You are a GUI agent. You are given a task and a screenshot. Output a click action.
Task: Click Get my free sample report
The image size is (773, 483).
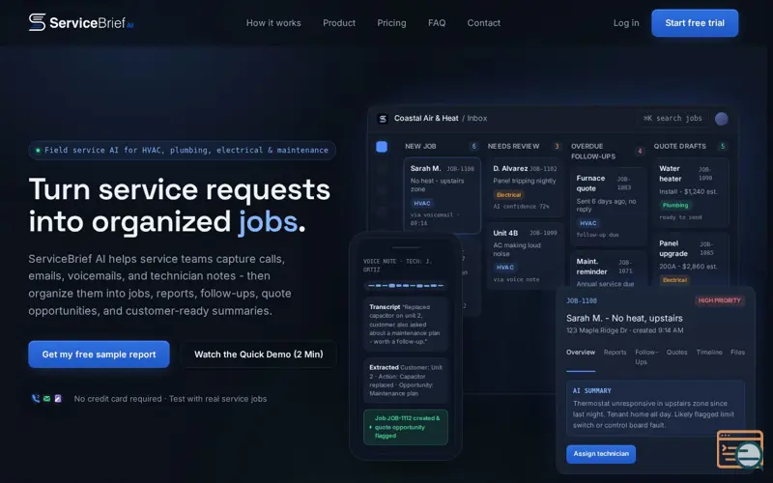[100, 355]
